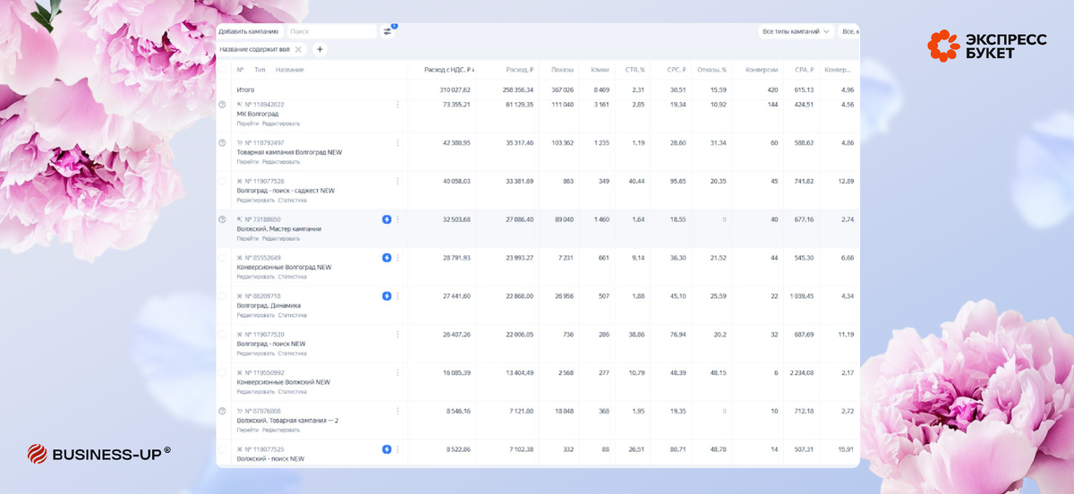1074x494 pixels.
Task: Click 'Редактировать' under Товарная кампания Волгоград NEW
Action: click(x=281, y=162)
